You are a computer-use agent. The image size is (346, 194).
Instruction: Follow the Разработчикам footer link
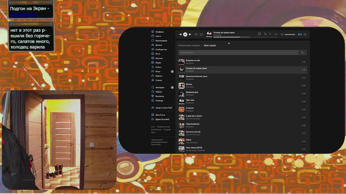[164, 127]
